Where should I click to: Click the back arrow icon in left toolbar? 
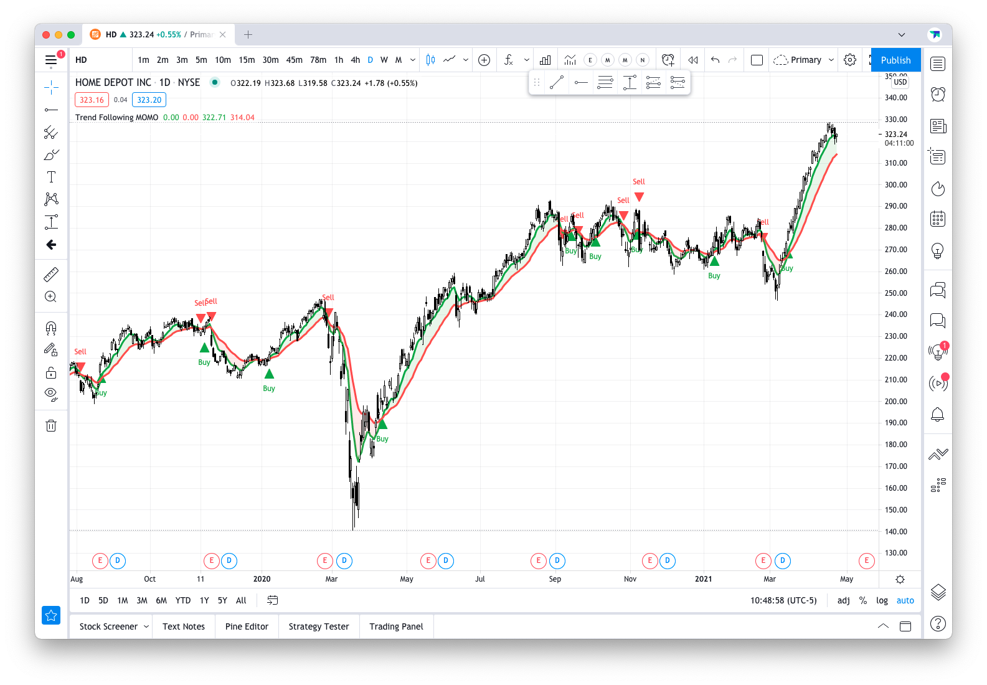[x=51, y=245]
